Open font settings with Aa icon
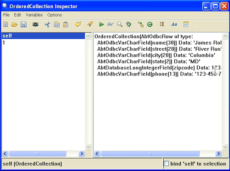The height and width of the screenshot is (171, 230). pyautogui.click(x=174, y=24)
